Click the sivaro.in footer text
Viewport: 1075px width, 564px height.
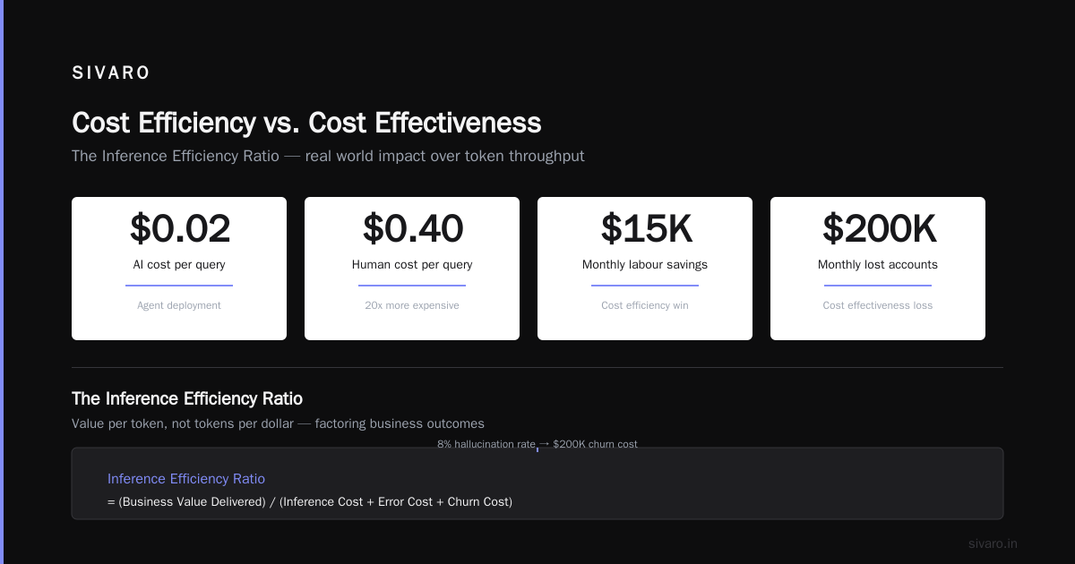[x=993, y=543]
